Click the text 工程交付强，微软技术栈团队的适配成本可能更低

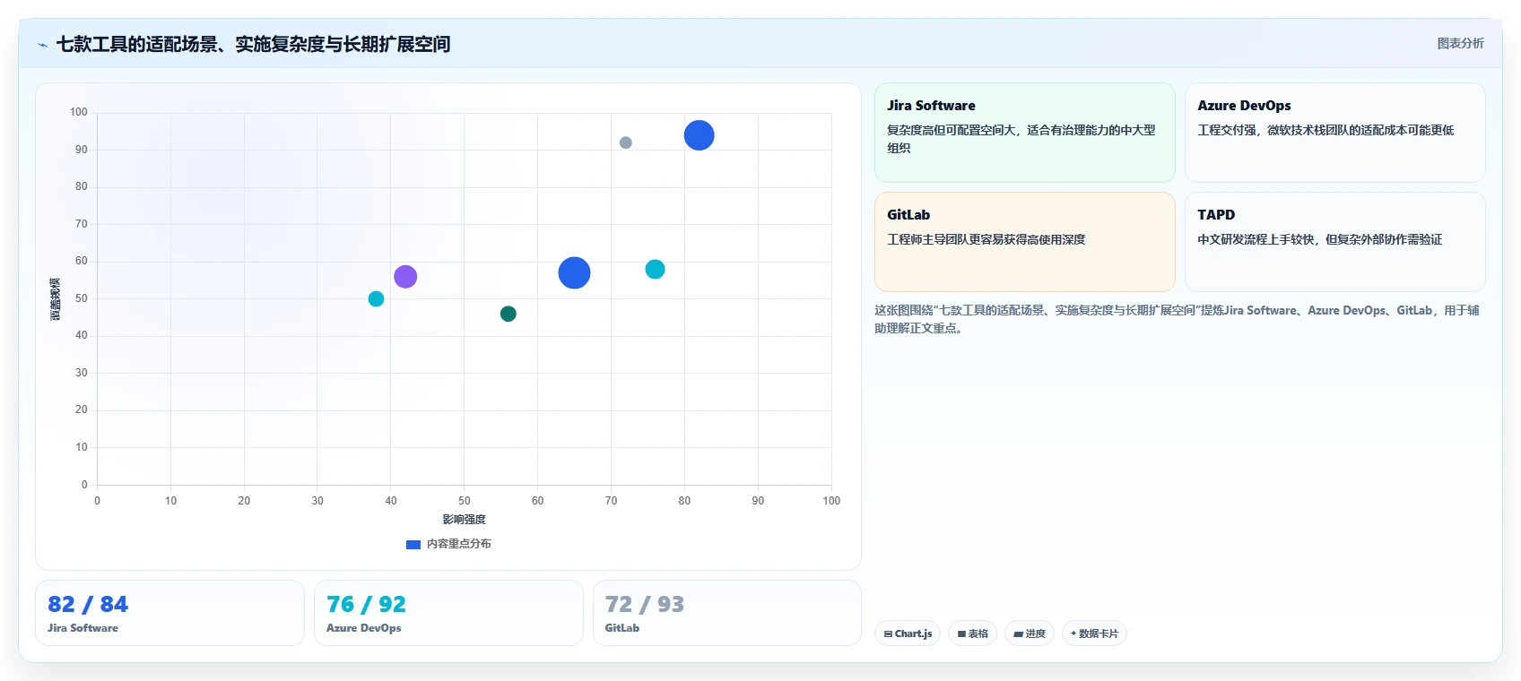[1325, 130]
